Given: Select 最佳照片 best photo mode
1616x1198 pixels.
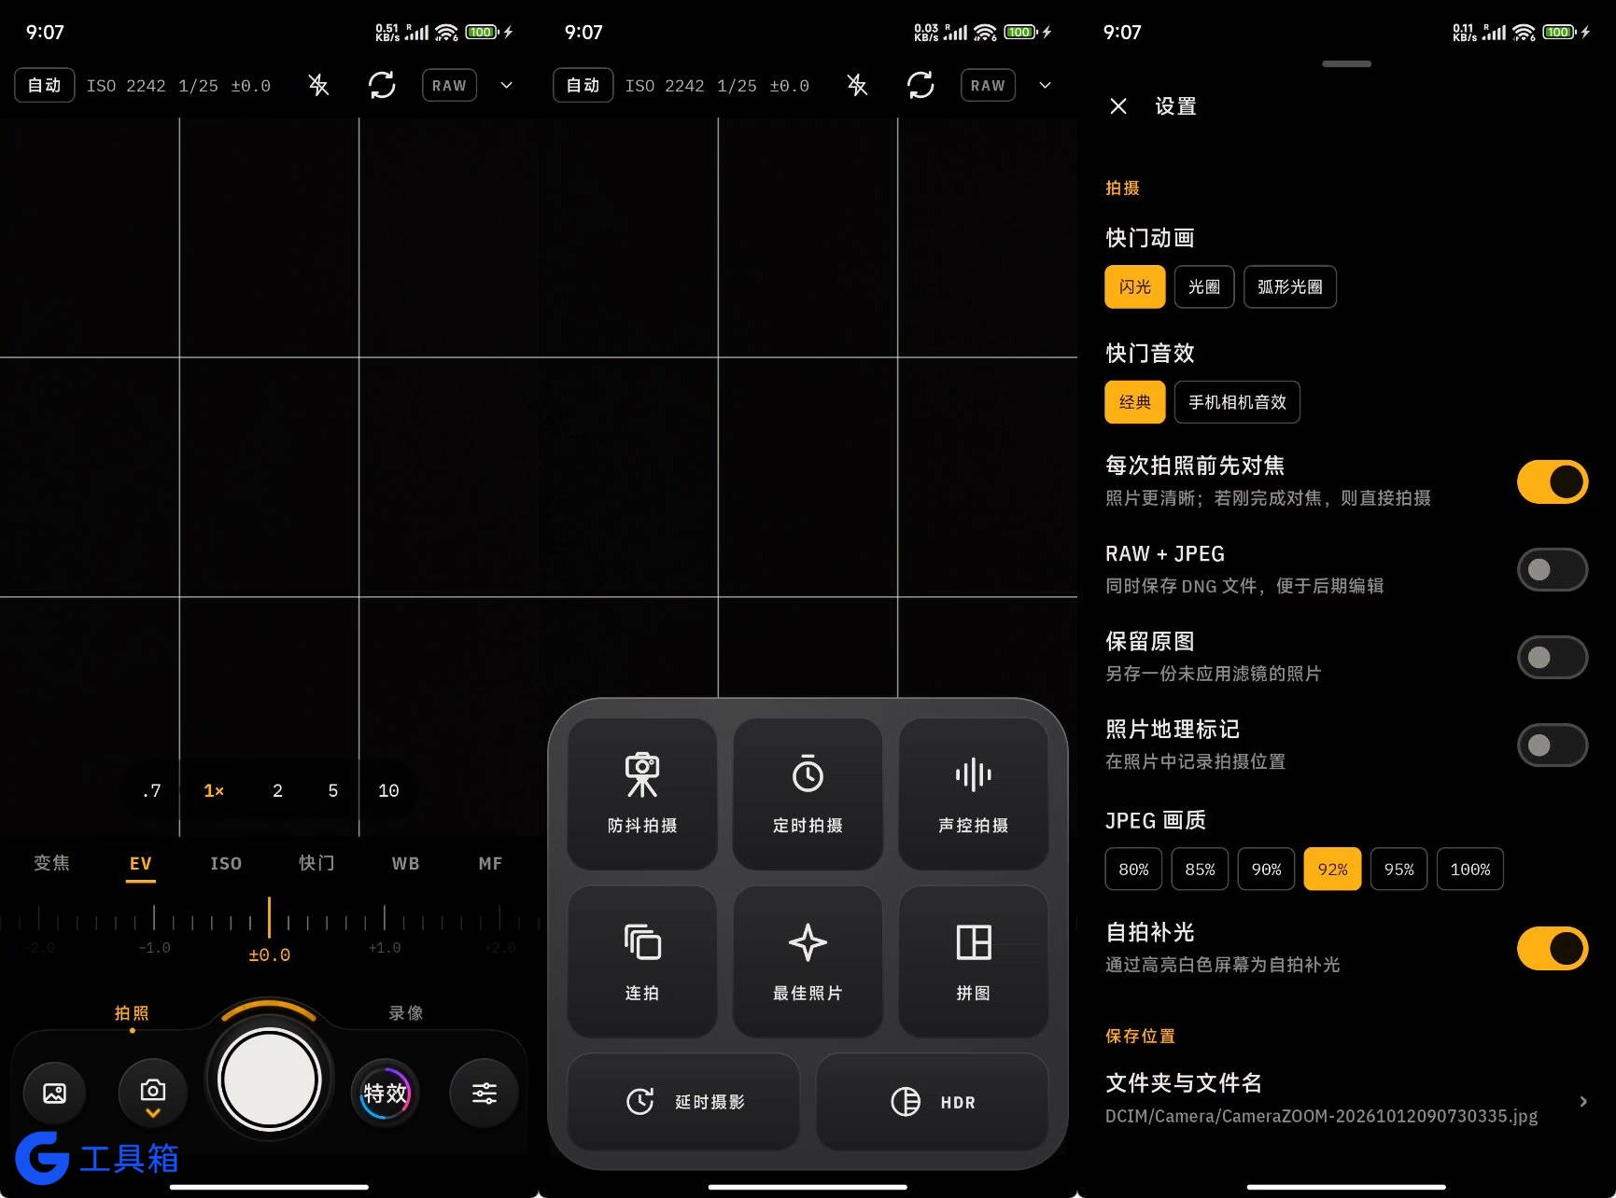Looking at the screenshot, I should point(808,961).
